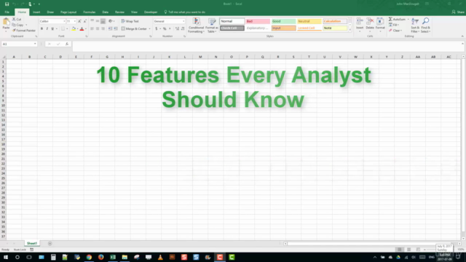Viewport: 466px width, 262px height.
Task: Open the File tab
Action: (7, 12)
